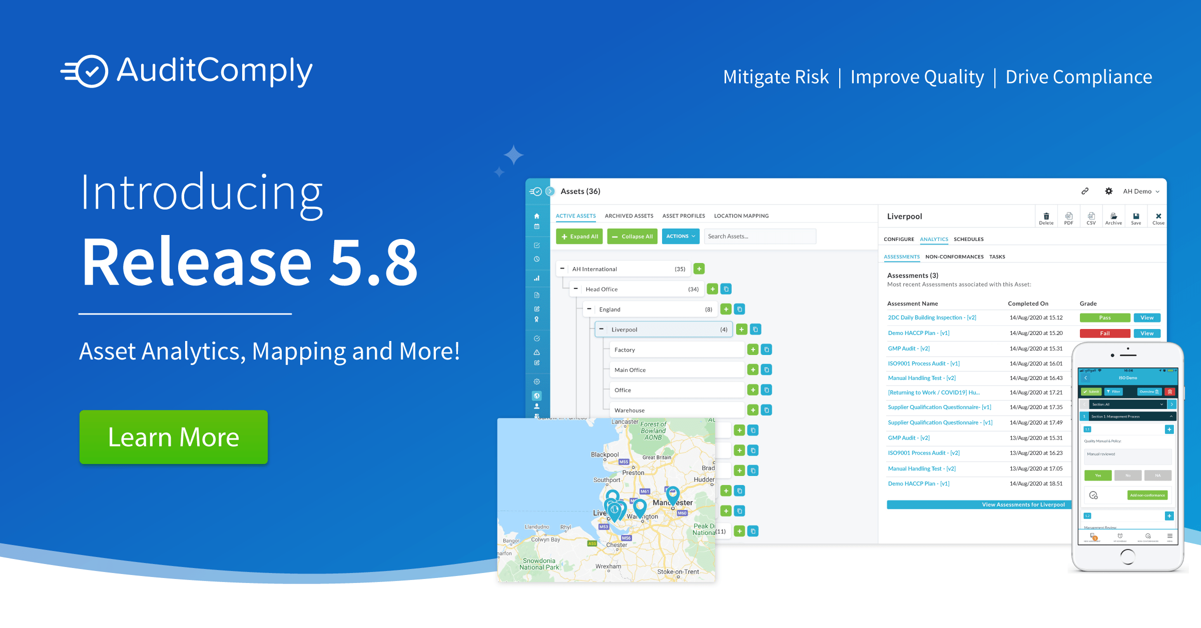The image size is (1201, 628).
Task: Collapse the England node
Action: click(x=589, y=309)
